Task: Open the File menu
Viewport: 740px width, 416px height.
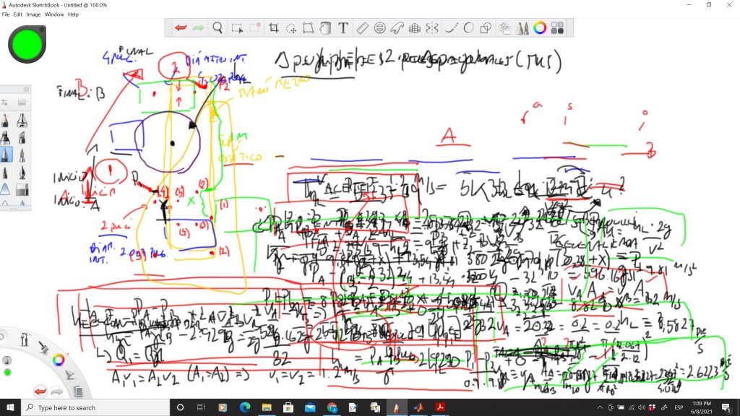Action: click(6, 14)
